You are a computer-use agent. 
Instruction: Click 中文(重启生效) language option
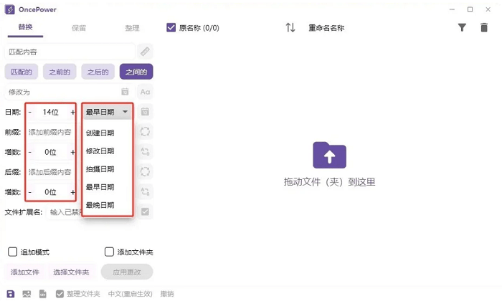131,294
